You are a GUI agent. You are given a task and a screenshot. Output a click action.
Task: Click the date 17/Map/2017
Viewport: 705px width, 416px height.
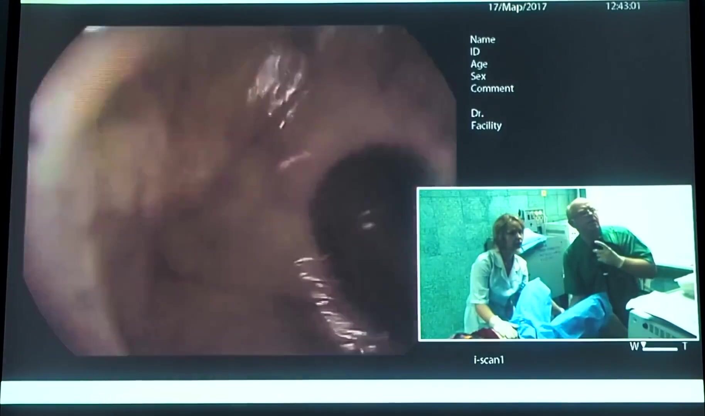[x=517, y=7]
